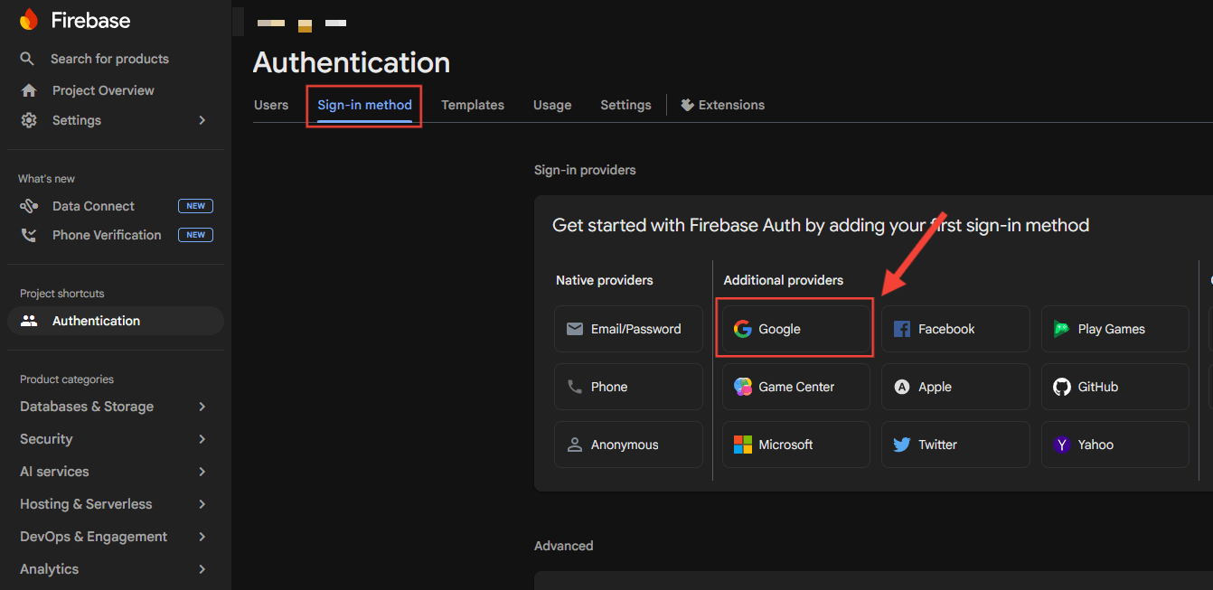
Task: Click the Firebase flame logo
Action: [29, 20]
